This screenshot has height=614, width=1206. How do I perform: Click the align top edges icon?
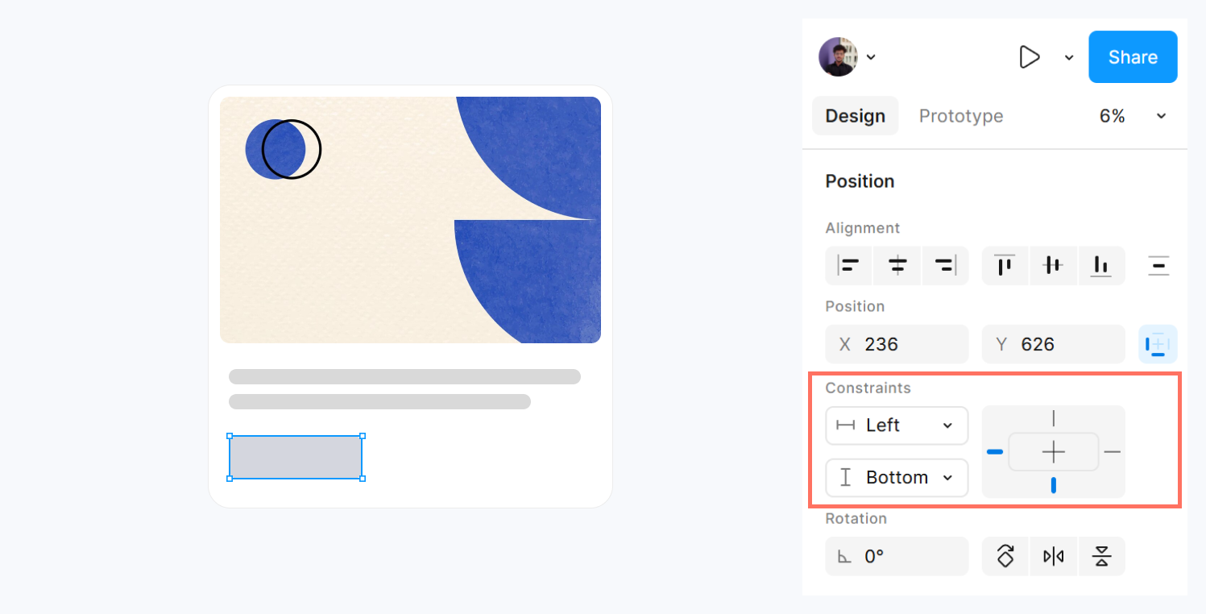(1005, 265)
